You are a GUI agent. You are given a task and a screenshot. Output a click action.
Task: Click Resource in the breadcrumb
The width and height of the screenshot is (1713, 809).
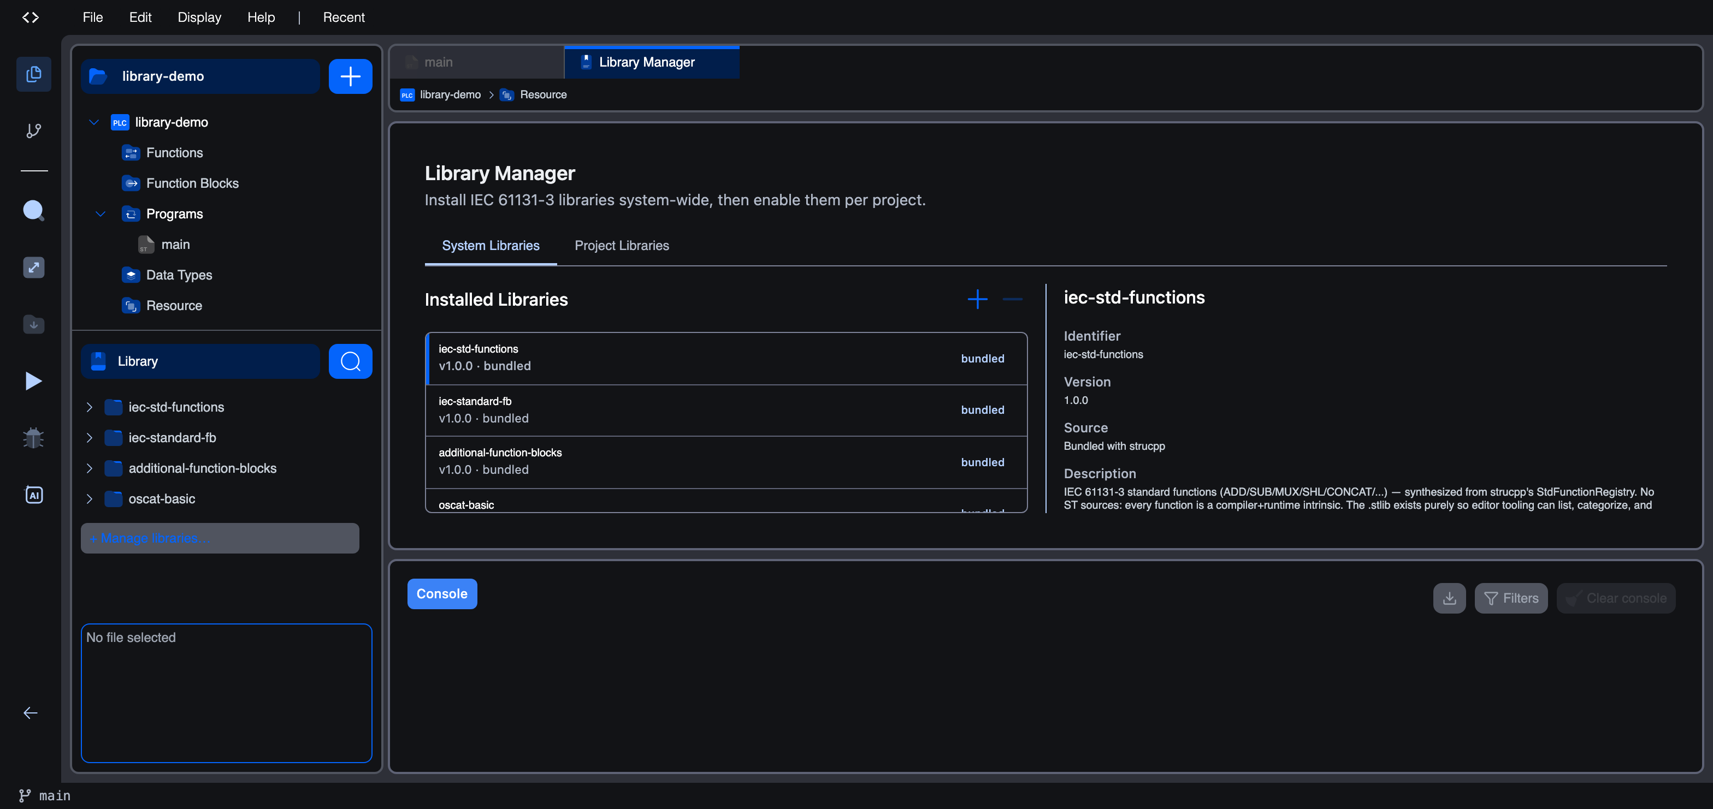pos(544,94)
